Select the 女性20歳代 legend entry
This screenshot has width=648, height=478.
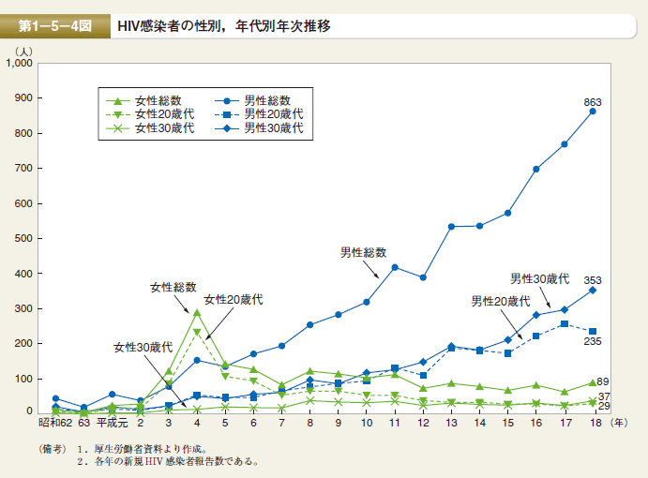[x=150, y=114]
